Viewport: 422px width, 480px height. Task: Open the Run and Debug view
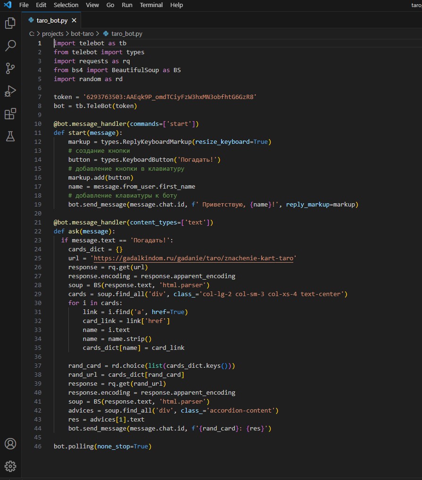(x=10, y=91)
